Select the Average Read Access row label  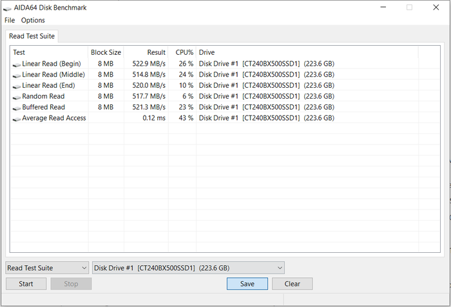click(54, 118)
